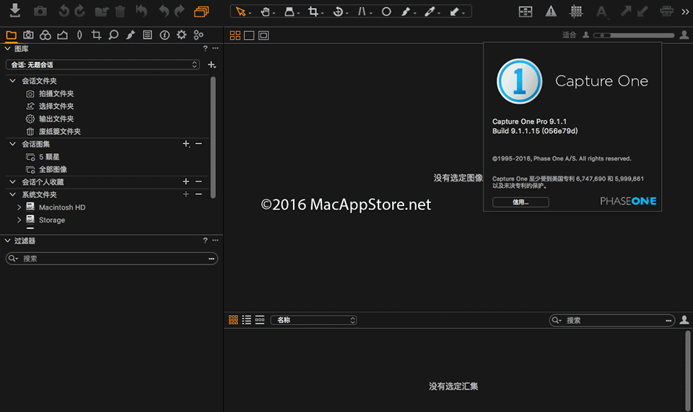Expand the Macintosh HD tree item
This screenshot has width=693, height=412.
(19, 207)
